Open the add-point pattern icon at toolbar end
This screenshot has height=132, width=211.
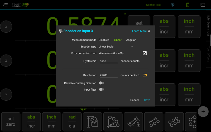pyautogui.click(x=191, y=122)
